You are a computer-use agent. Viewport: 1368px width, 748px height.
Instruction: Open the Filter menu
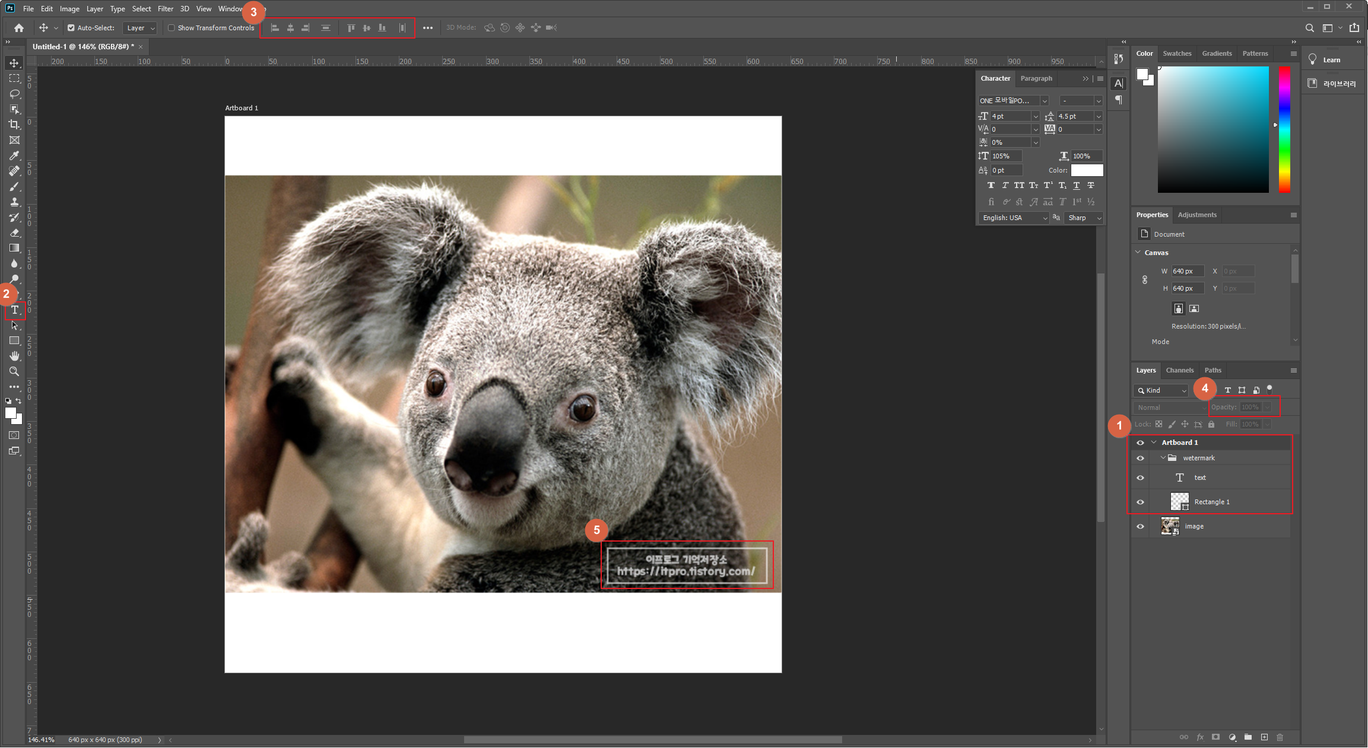165,9
